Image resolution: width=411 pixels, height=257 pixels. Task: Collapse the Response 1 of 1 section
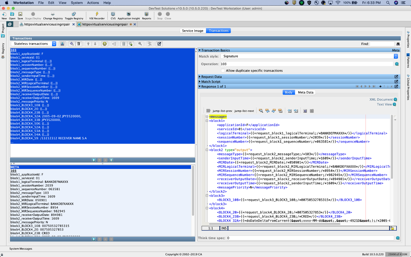[x=199, y=86]
